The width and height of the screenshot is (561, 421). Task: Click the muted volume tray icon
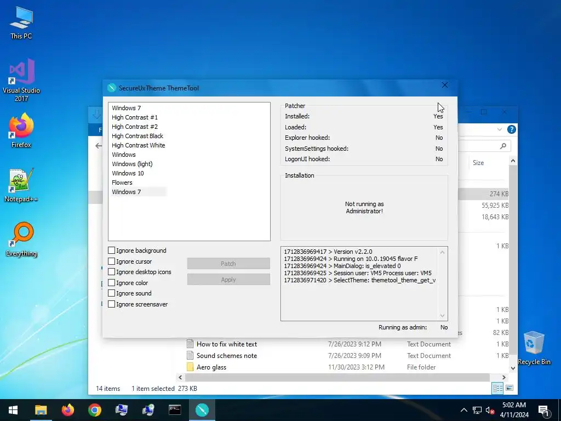490,410
